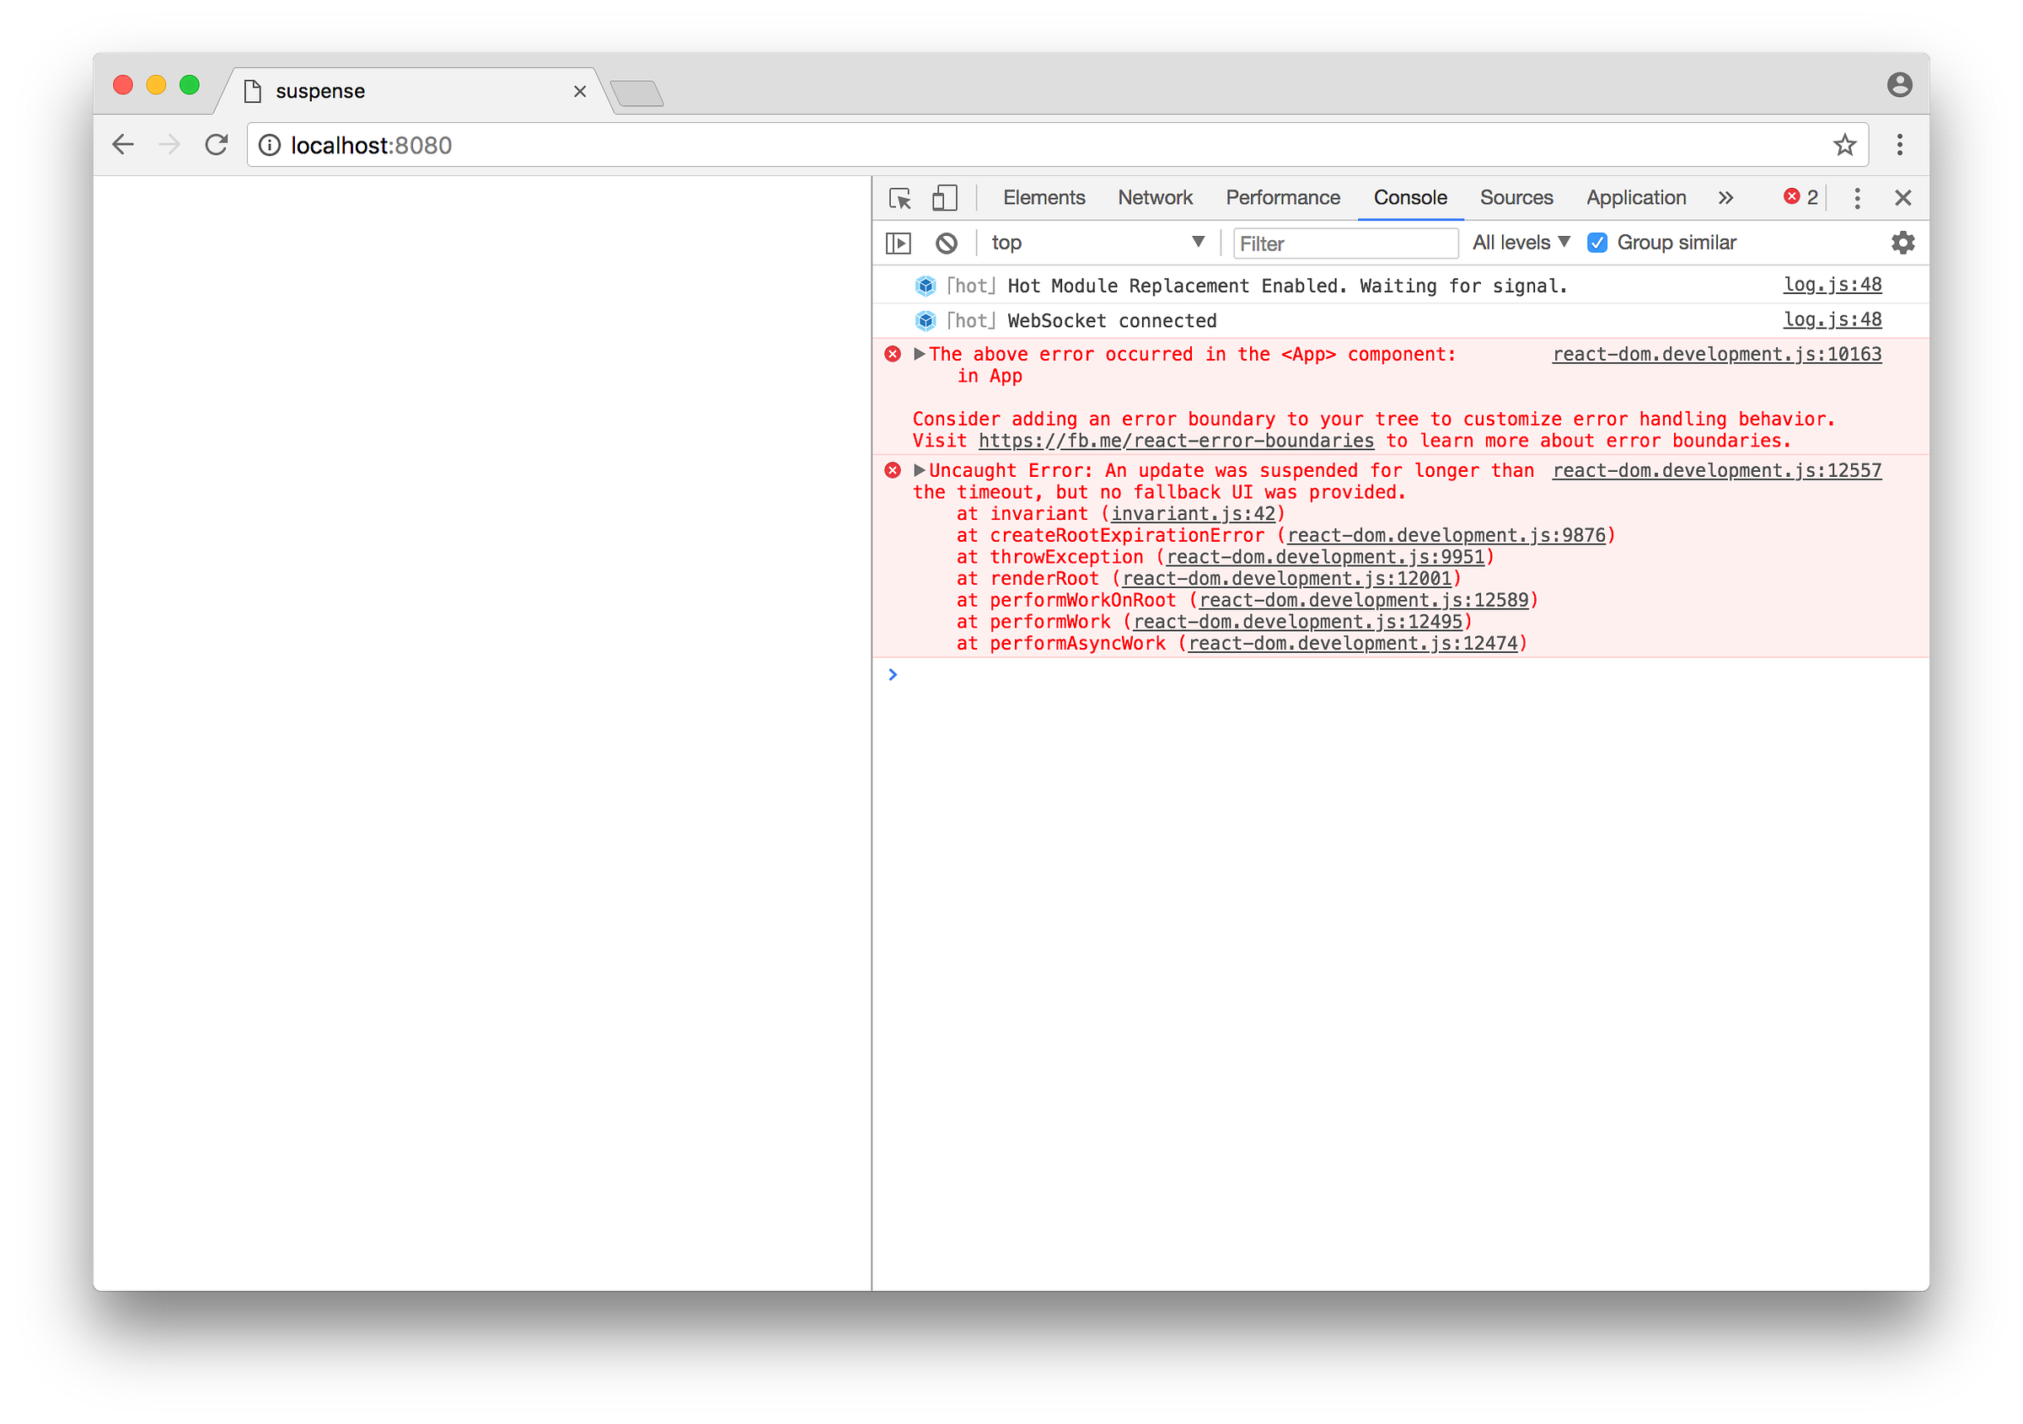2023x1424 pixels.
Task: Click the console Filter input field
Action: 1344,244
